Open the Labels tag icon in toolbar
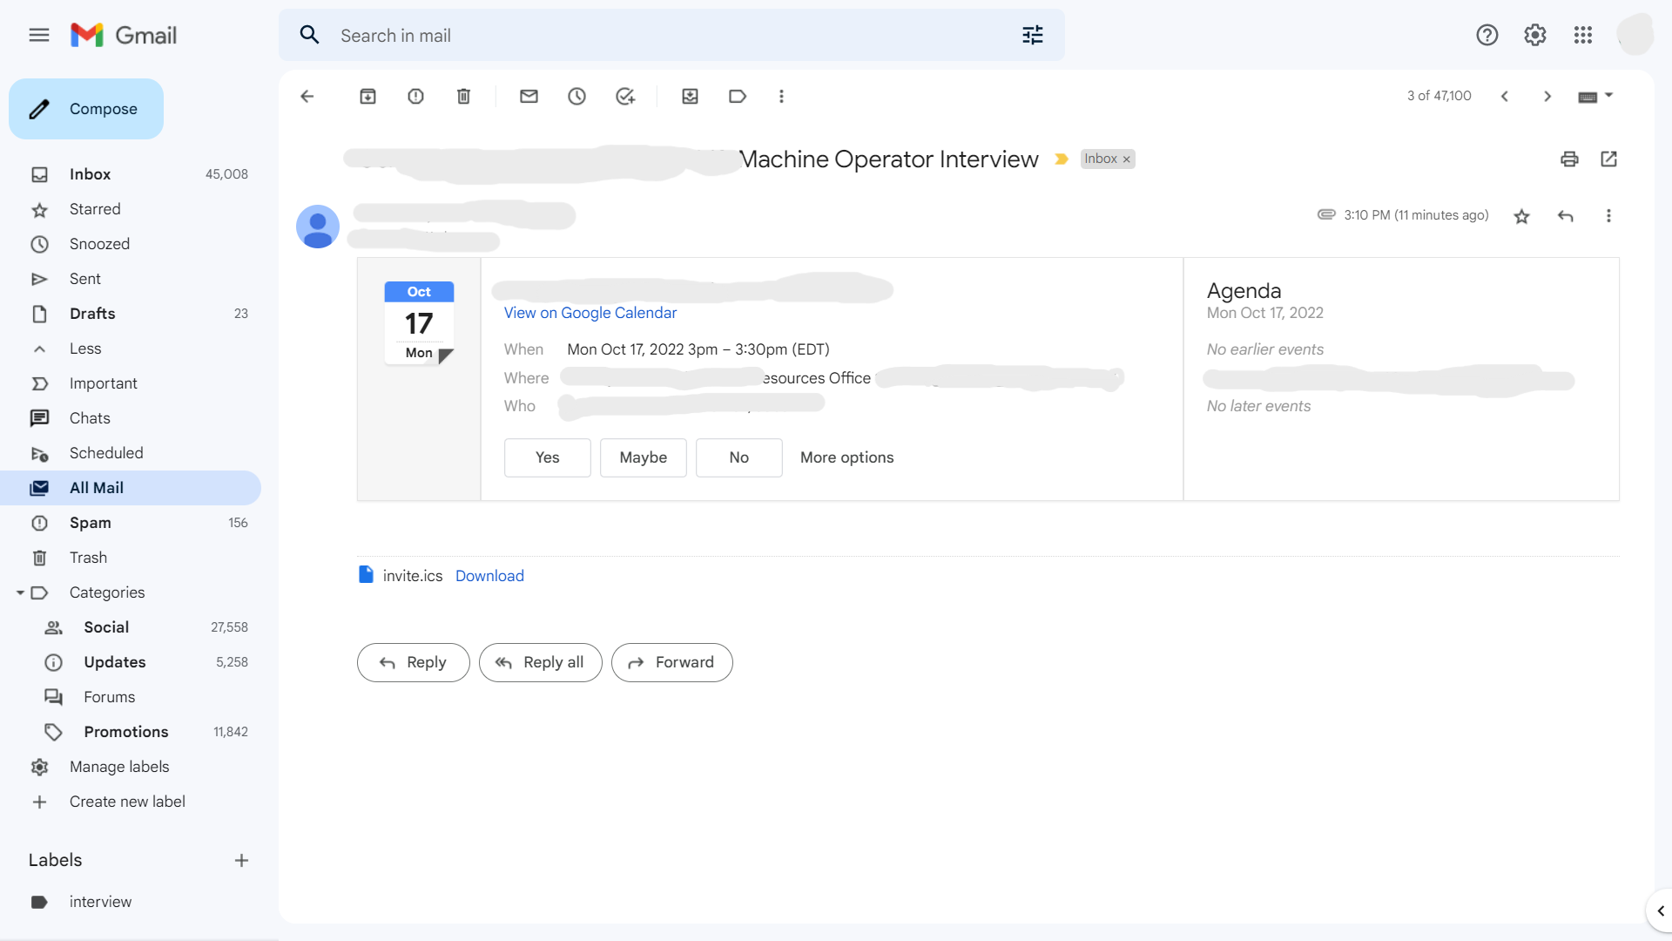This screenshot has width=1672, height=941. [x=738, y=96]
